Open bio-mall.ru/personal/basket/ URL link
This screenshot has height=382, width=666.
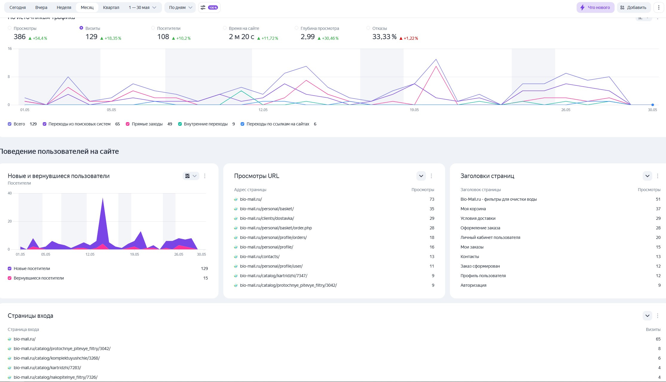(x=267, y=209)
